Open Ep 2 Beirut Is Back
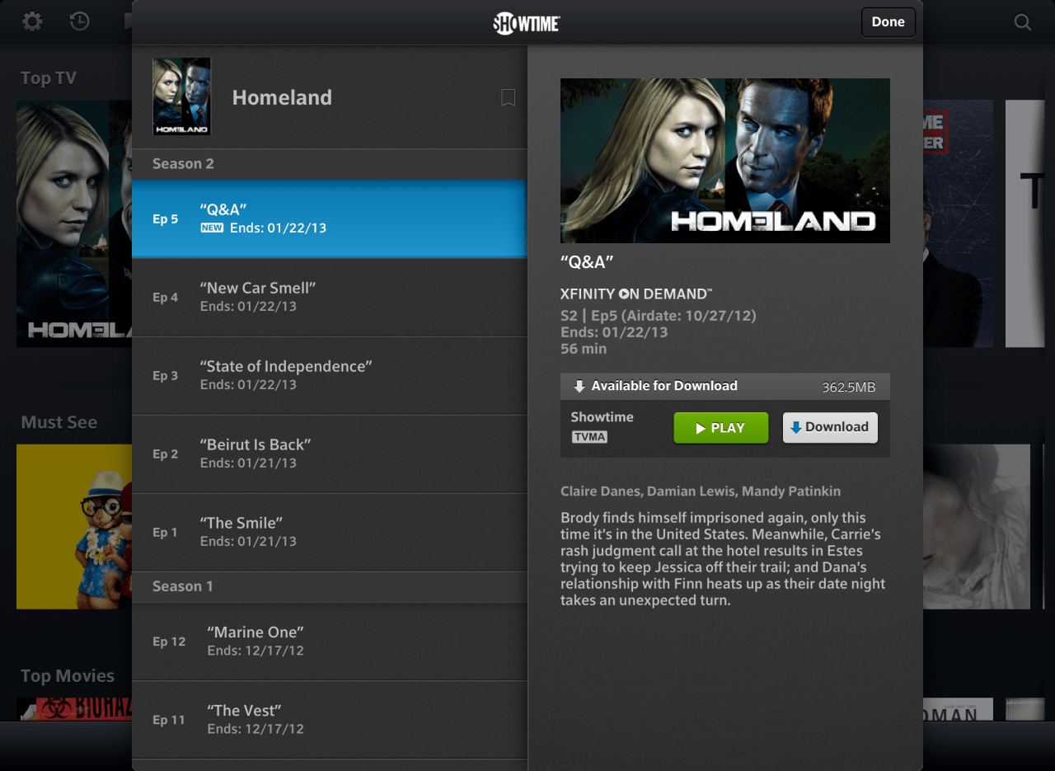This screenshot has width=1055, height=771. (330, 454)
